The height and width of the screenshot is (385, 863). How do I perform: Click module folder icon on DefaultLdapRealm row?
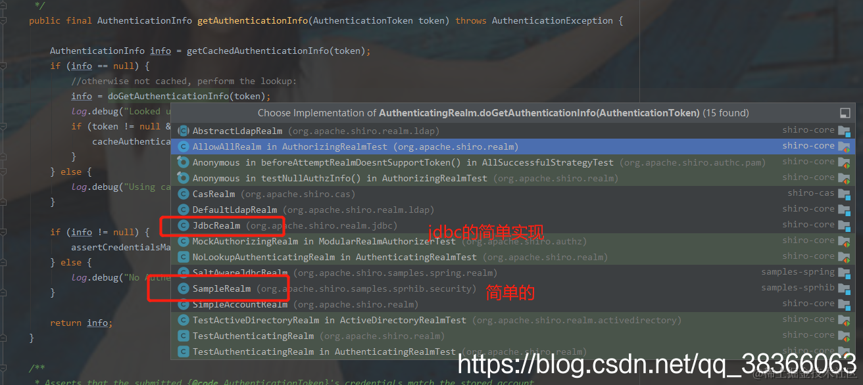pyautogui.click(x=844, y=210)
